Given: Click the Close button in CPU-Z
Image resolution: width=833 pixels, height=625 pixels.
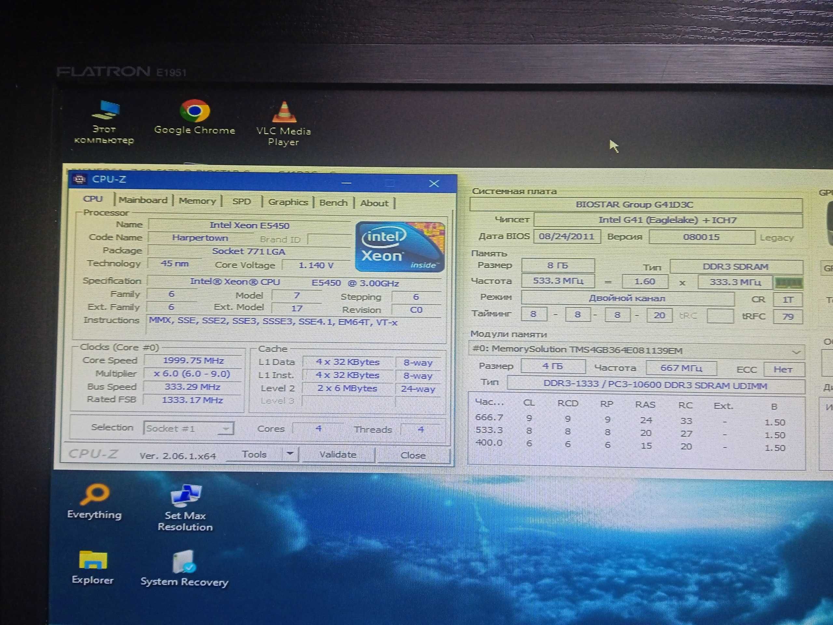Looking at the screenshot, I should pyautogui.click(x=413, y=455).
